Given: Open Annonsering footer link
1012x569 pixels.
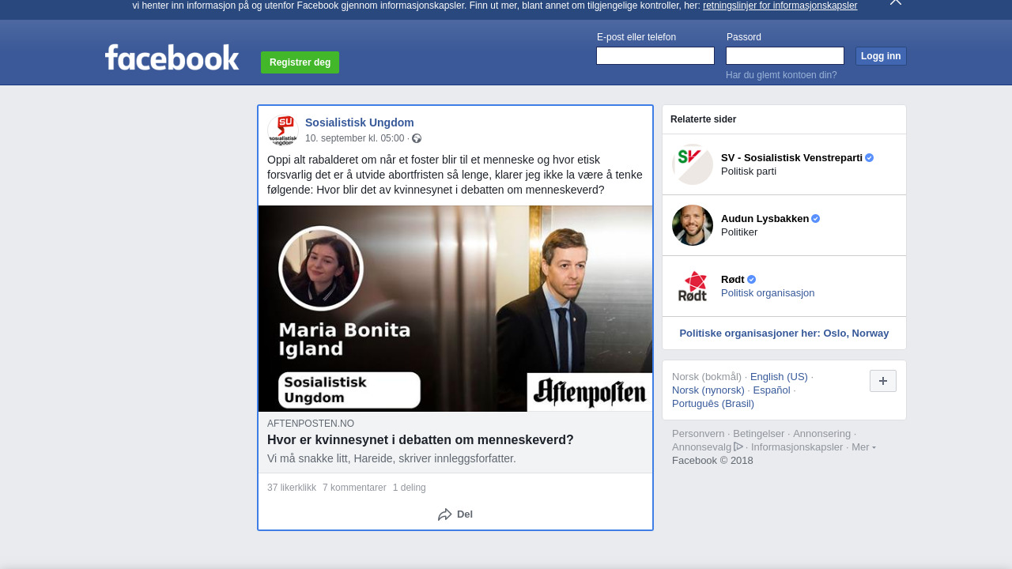Looking at the screenshot, I should [822, 433].
